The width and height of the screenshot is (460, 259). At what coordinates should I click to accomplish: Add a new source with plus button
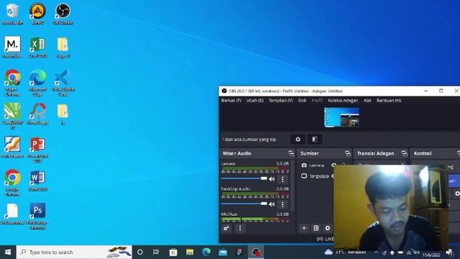[304, 228]
